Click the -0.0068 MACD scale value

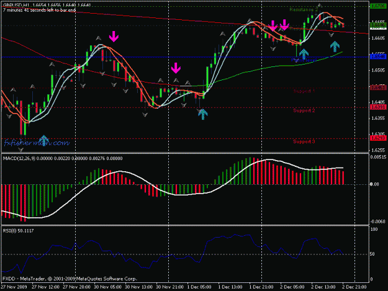tap(378, 222)
